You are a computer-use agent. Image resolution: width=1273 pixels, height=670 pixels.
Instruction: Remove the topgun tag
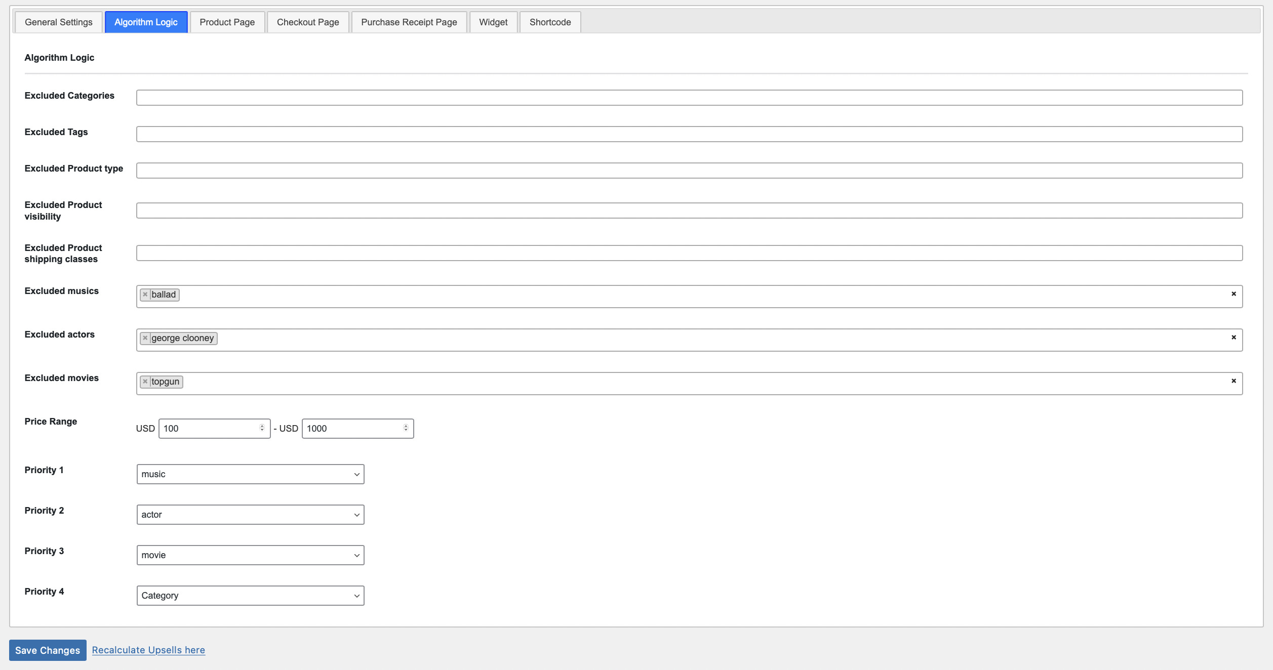(145, 382)
